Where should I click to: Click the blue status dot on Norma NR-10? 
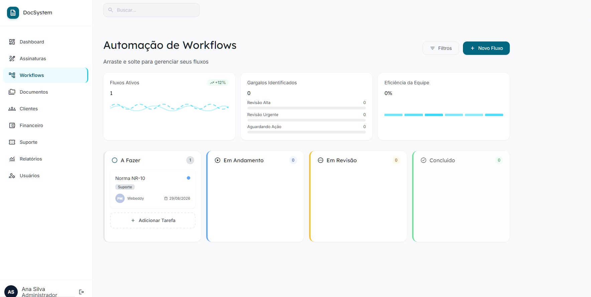pyautogui.click(x=189, y=178)
